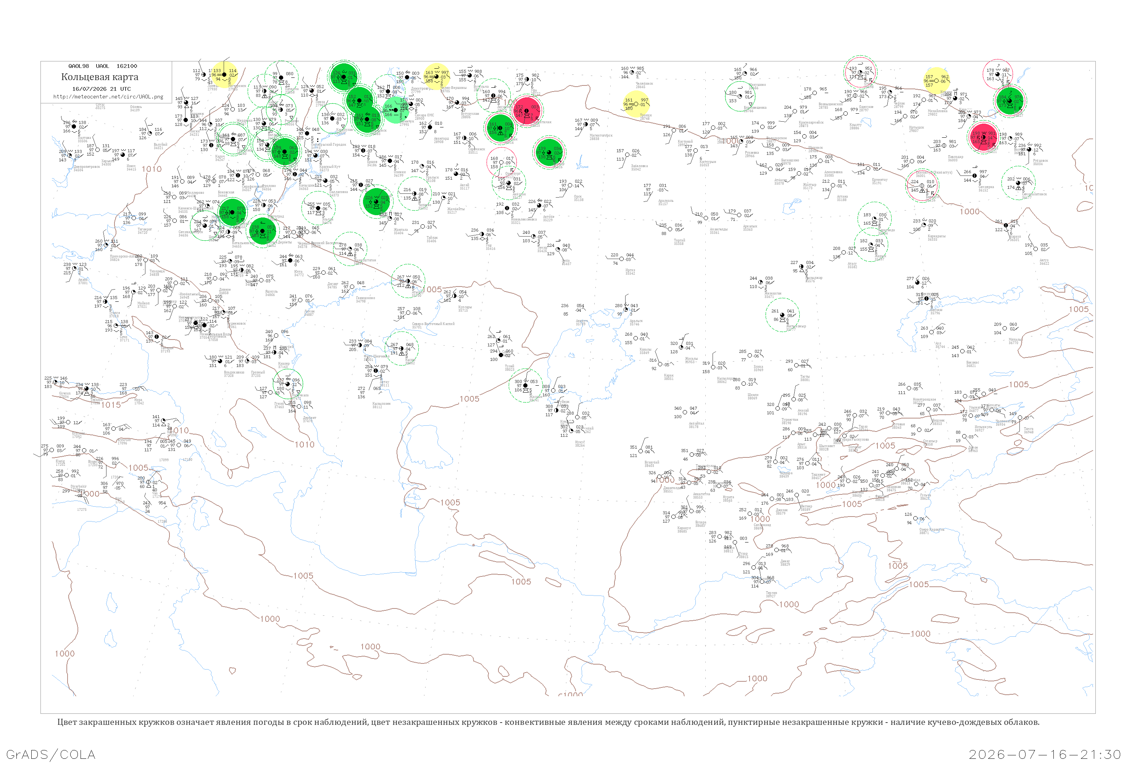Click the dashed circle at Семипалатинск
Screen dimensions: 1145x763
pos(1018,183)
